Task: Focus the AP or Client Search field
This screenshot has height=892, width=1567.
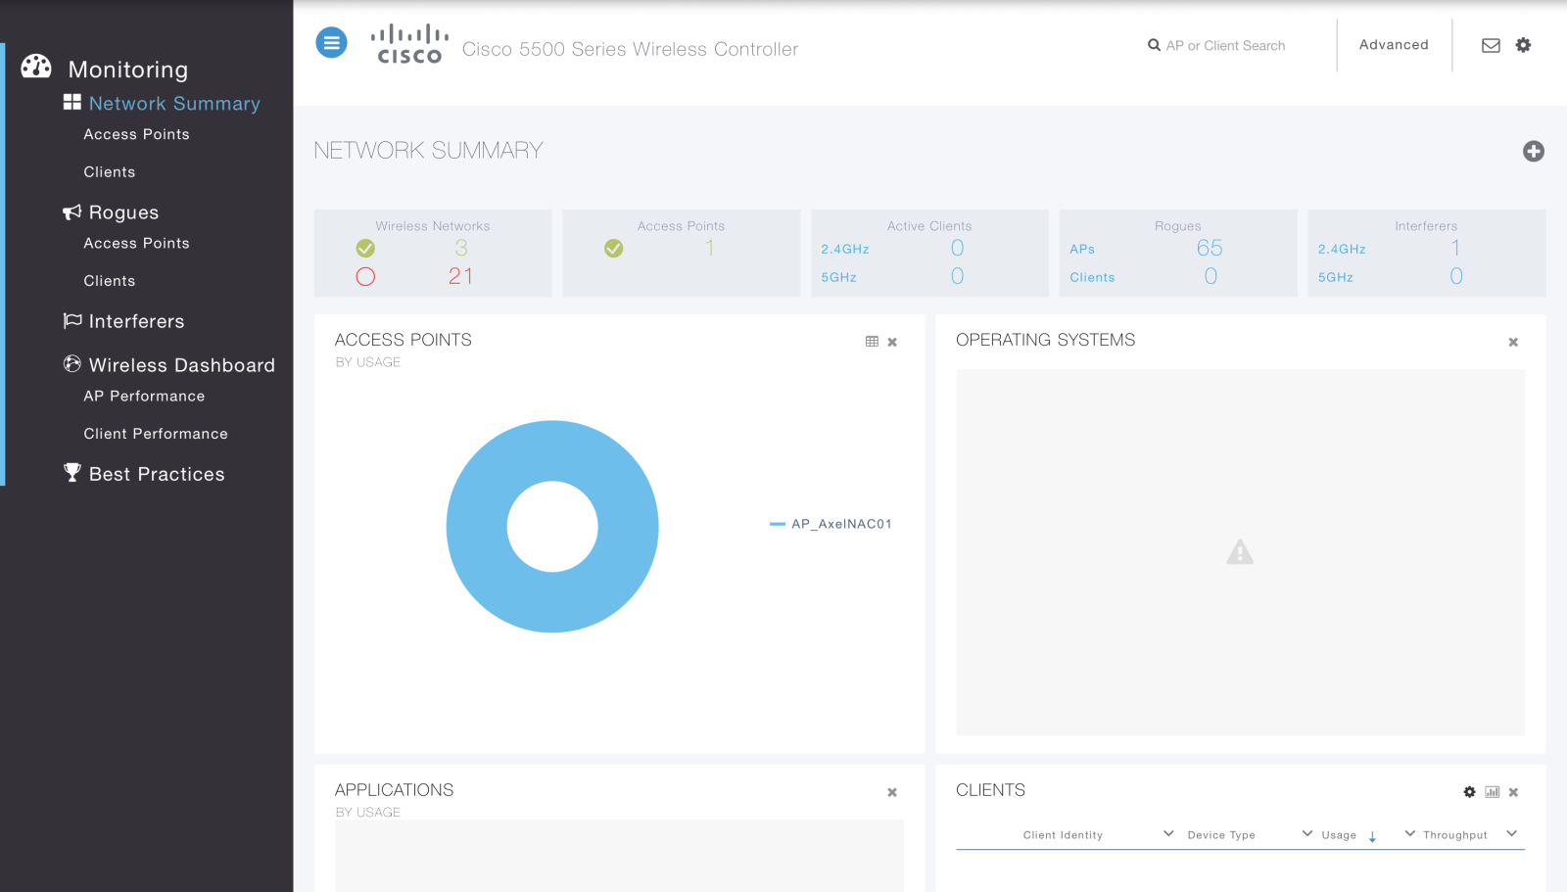Action: (x=1224, y=46)
